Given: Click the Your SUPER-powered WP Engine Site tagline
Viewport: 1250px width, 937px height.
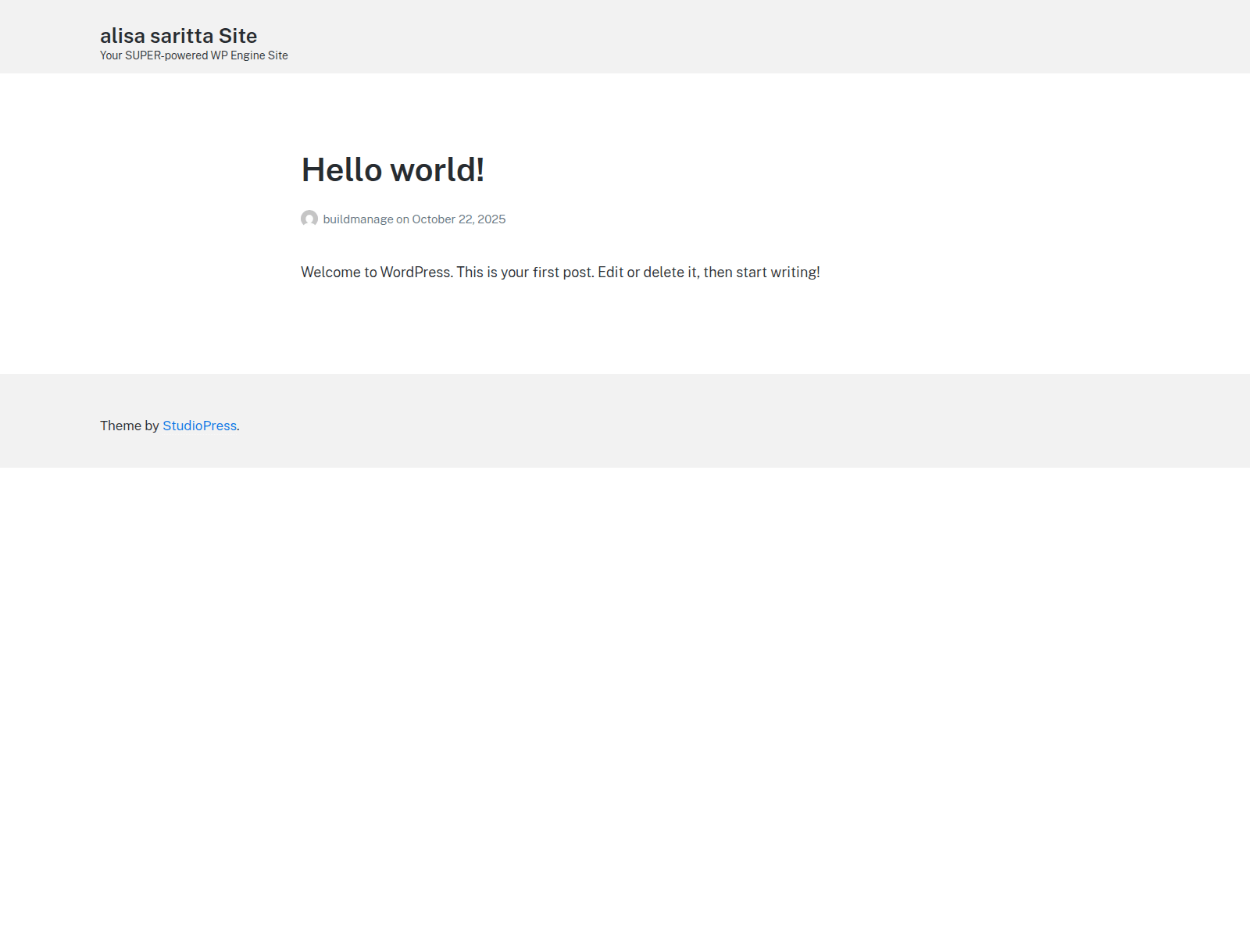Looking at the screenshot, I should (194, 55).
